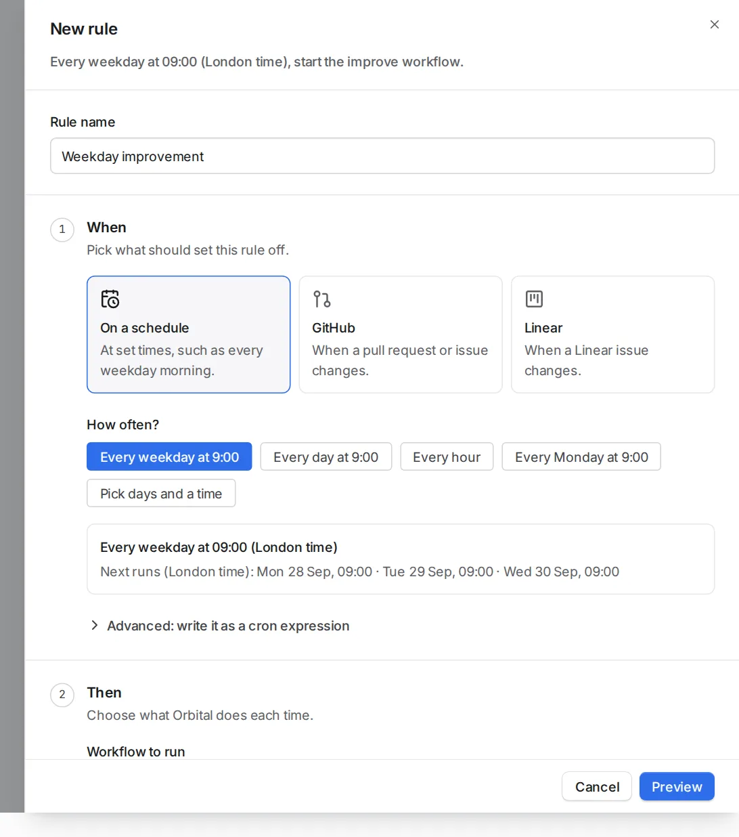Click the Cancel button
739x837 pixels.
point(597,786)
